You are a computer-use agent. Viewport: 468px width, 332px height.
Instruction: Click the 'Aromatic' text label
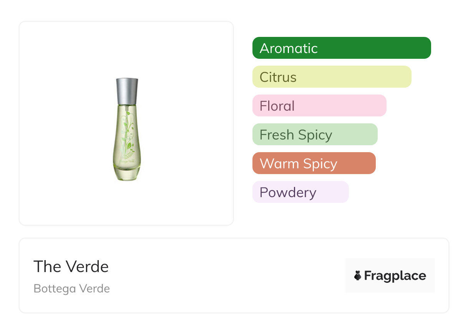pos(289,48)
